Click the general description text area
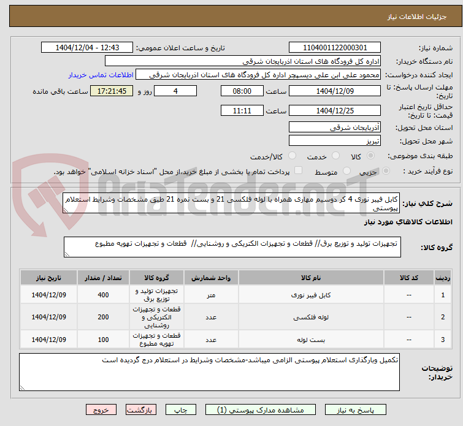Viewport: 463px width, 426px height. click(x=231, y=203)
